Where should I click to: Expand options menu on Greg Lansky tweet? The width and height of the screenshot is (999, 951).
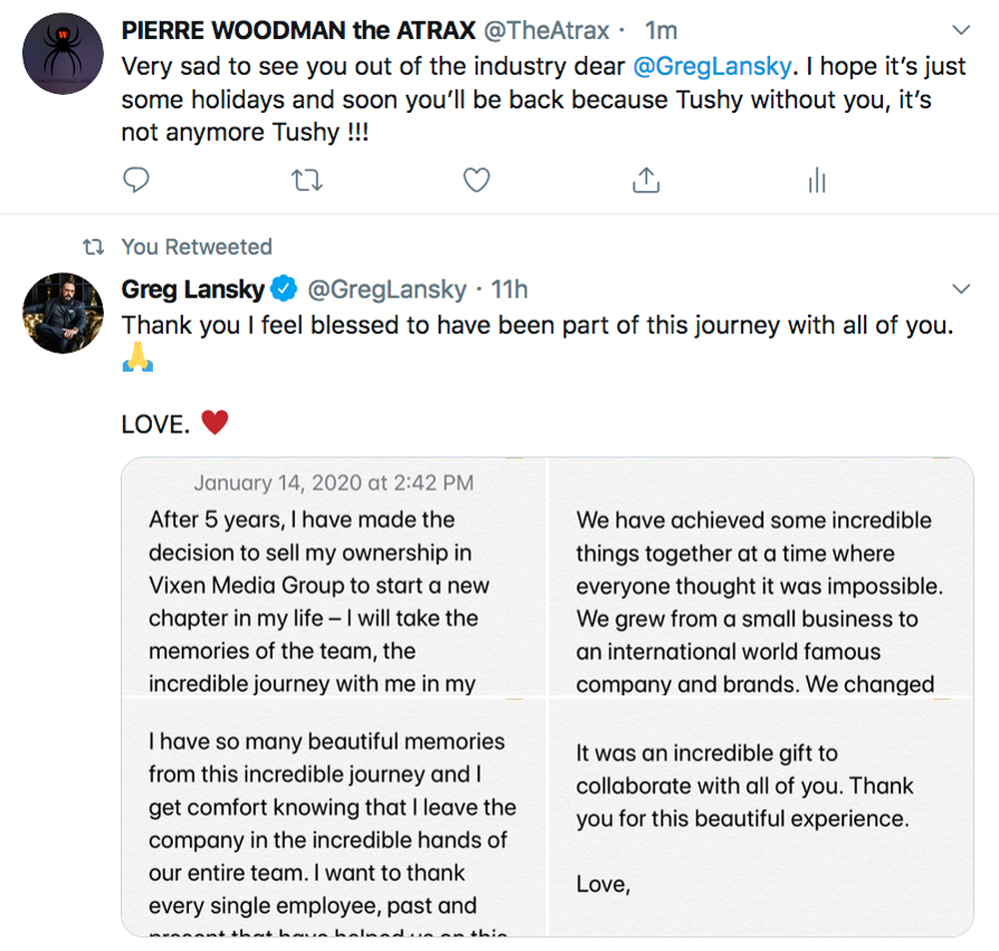[961, 290]
